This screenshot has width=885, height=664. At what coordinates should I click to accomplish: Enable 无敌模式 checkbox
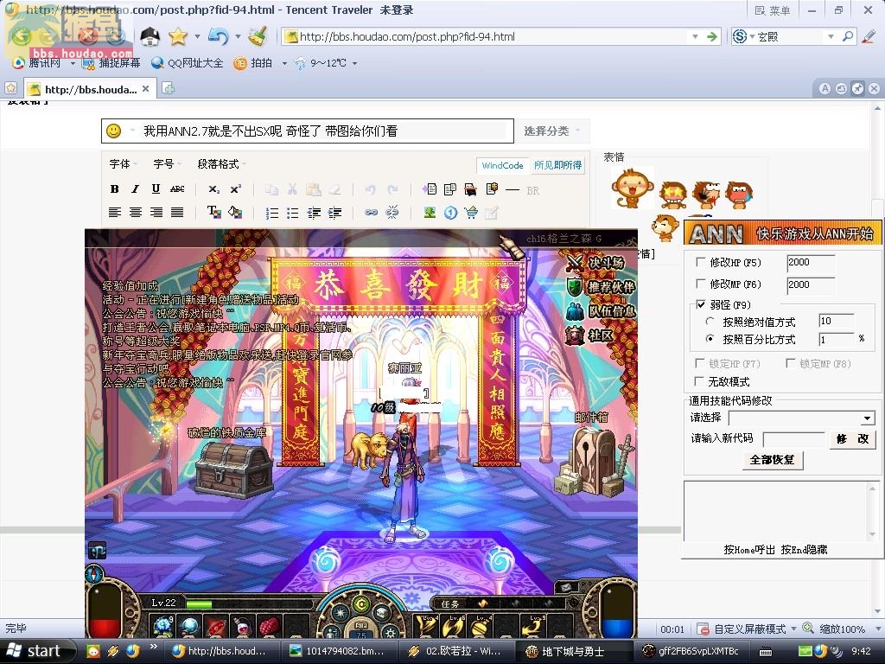[700, 381]
